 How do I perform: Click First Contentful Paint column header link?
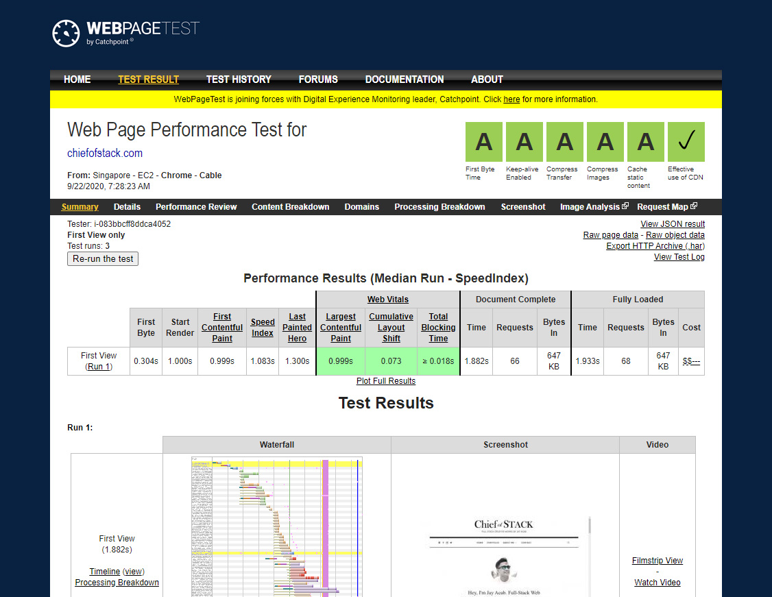pos(222,328)
